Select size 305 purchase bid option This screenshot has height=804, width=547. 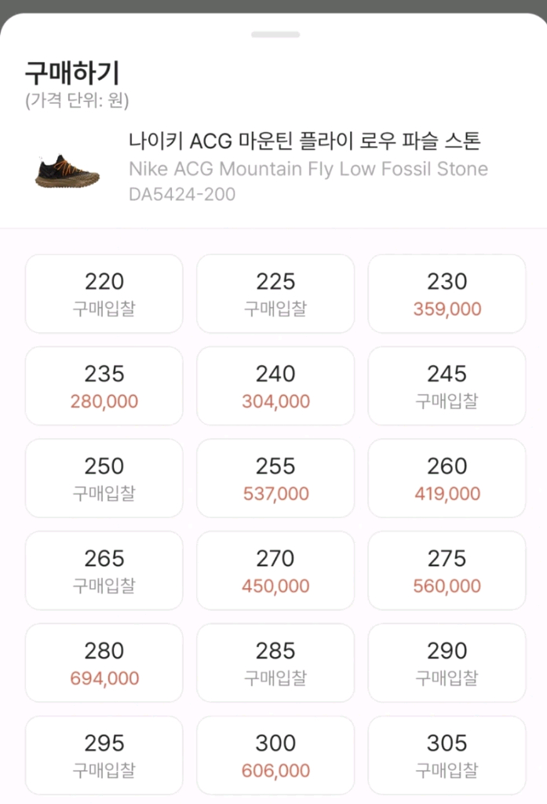[x=446, y=755]
